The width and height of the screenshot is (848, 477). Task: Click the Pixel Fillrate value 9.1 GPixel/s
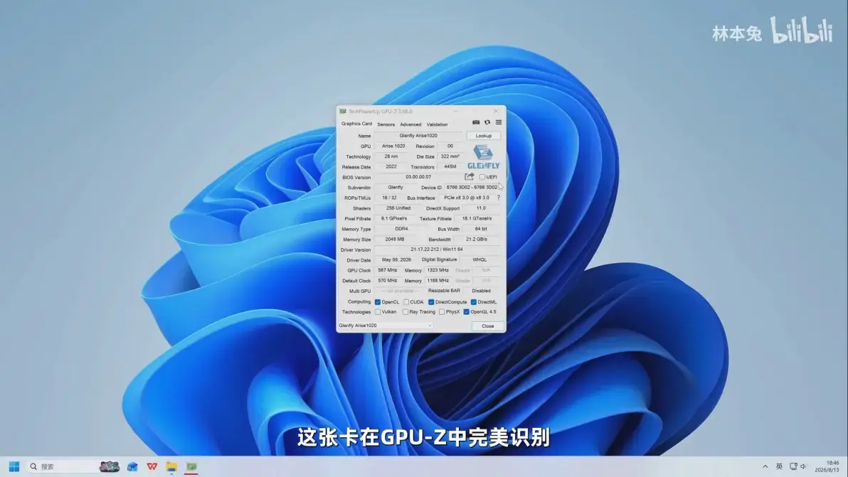[393, 218]
